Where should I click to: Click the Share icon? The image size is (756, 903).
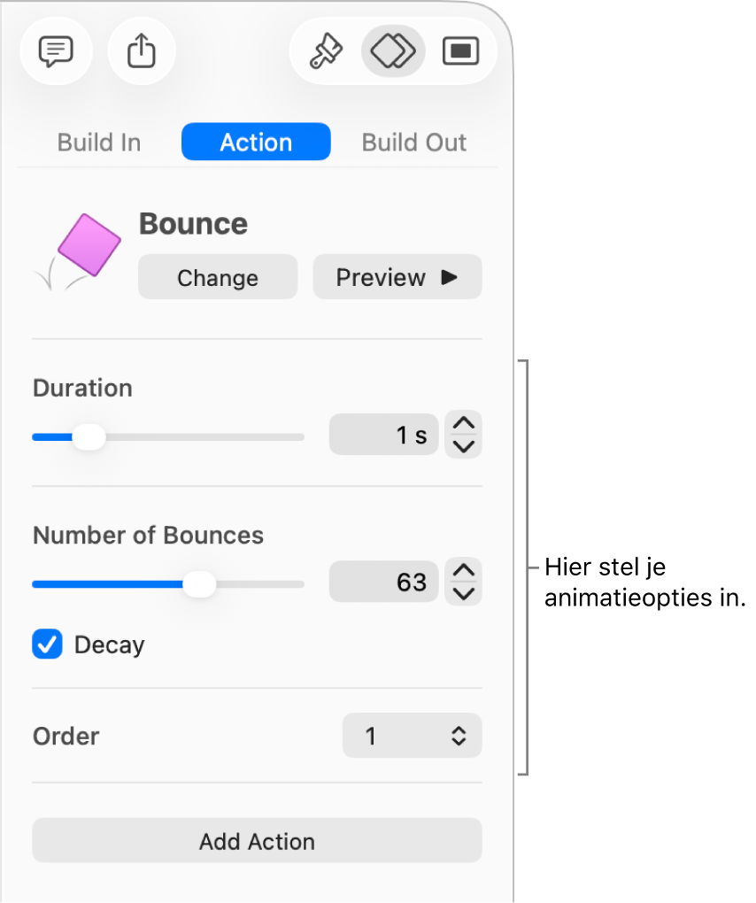tap(142, 51)
